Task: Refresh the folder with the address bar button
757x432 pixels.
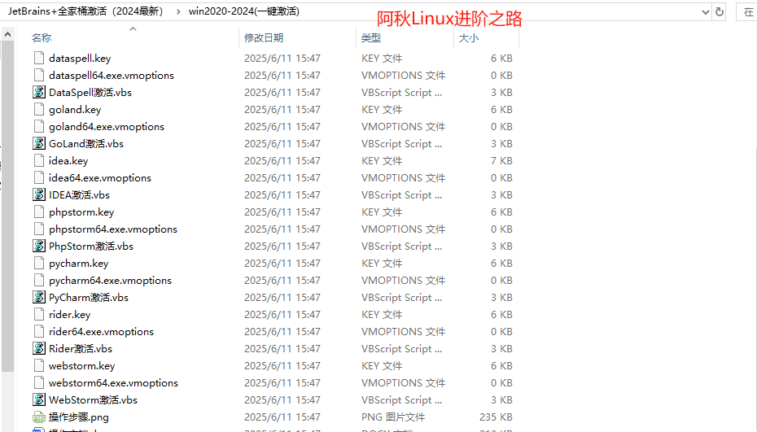Action: [x=720, y=11]
